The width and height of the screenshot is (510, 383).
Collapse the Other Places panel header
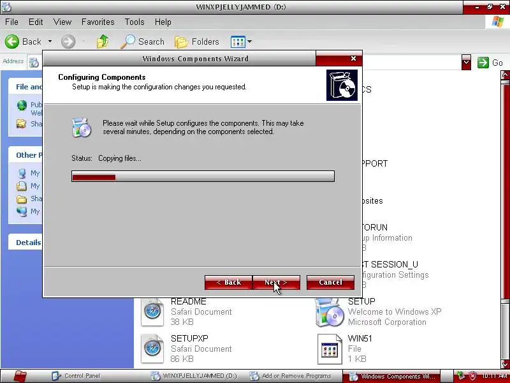click(x=25, y=155)
